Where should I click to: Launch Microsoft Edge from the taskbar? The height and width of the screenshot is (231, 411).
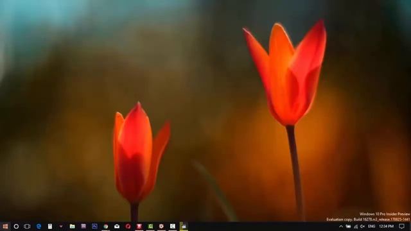pyautogui.click(x=39, y=227)
